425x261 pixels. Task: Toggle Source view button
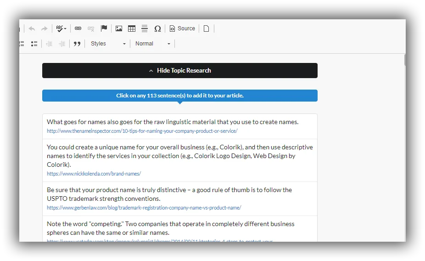[x=182, y=28]
